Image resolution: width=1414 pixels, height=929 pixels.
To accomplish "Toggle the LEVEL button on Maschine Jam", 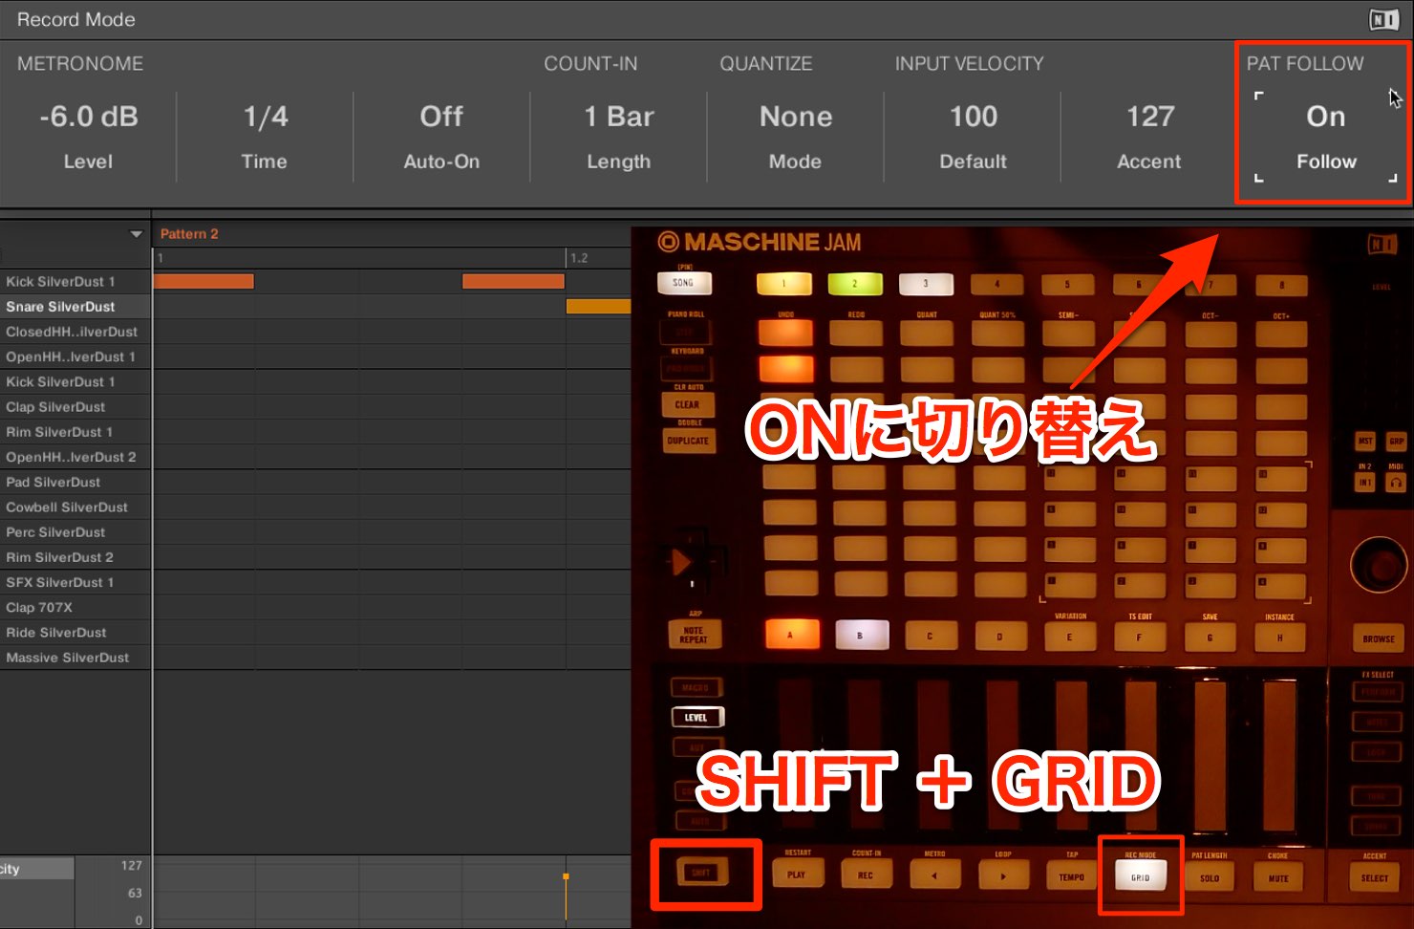I will (696, 717).
